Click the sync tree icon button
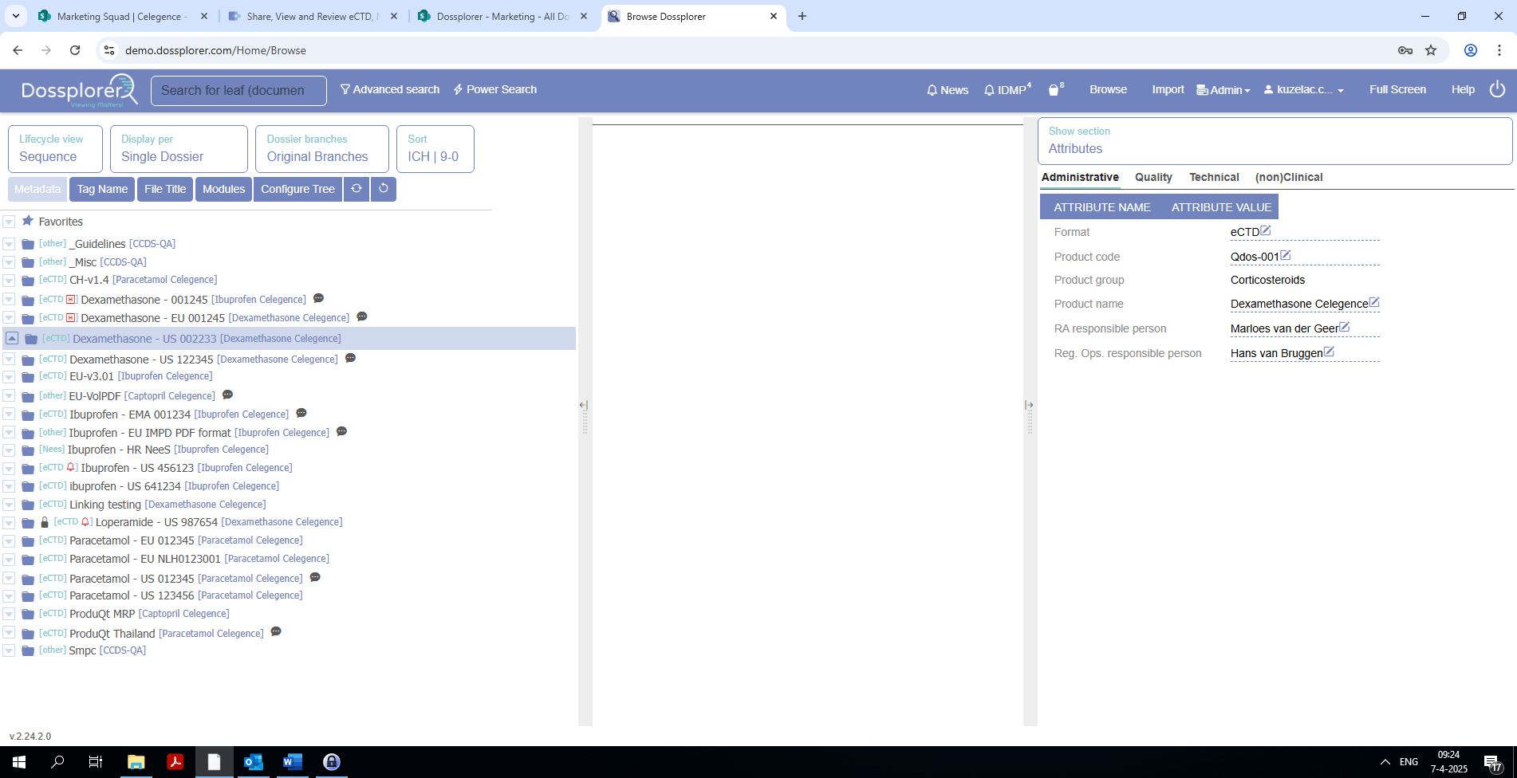Viewport: 1517px width, 778px height. pos(357,189)
